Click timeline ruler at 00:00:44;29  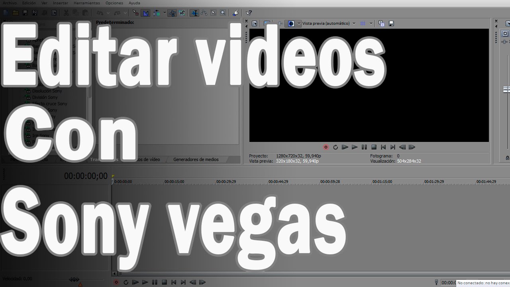pos(278,182)
